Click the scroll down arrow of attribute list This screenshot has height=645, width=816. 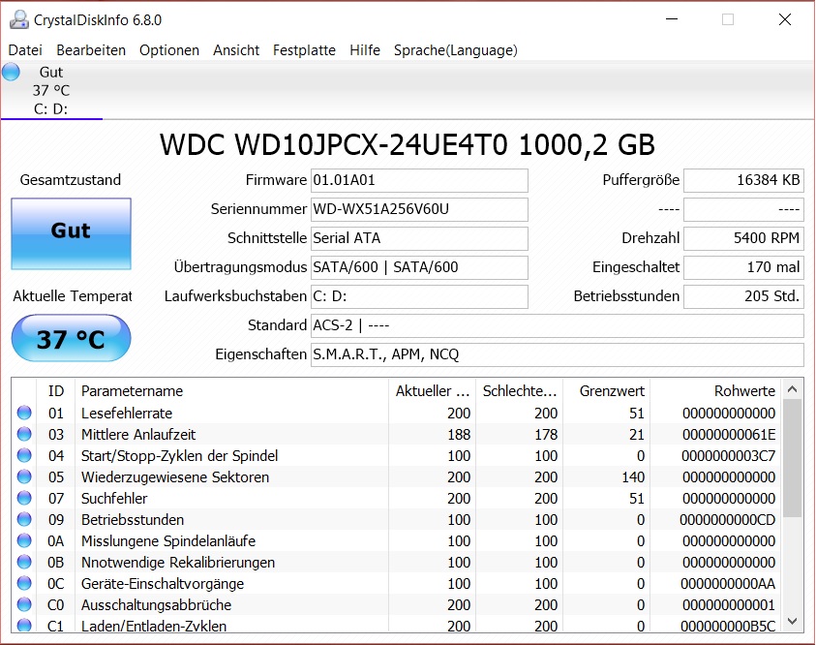(792, 621)
